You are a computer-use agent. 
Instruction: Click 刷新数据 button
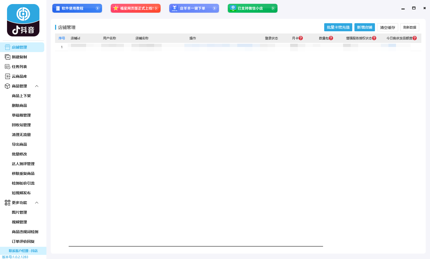click(x=410, y=27)
